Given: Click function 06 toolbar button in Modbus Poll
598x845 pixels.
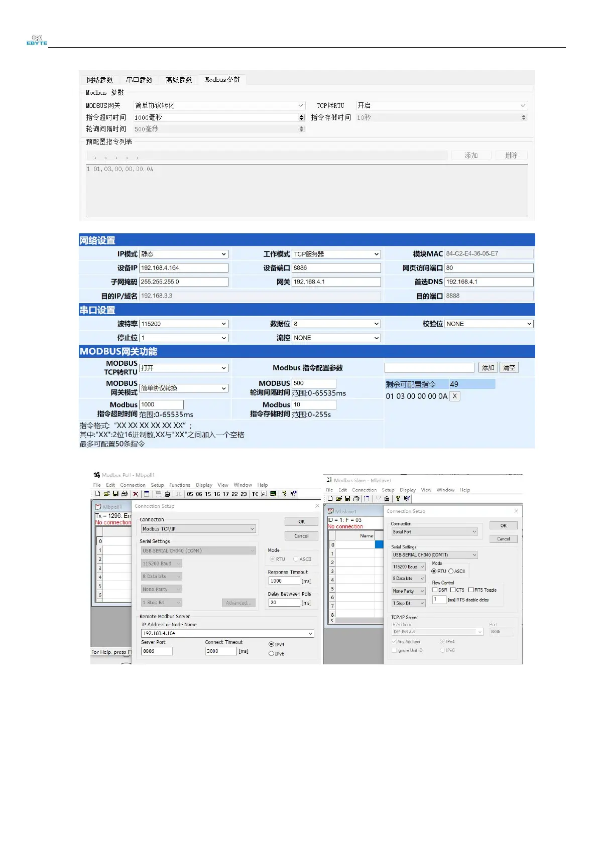Looking at the screenshot, I should point(199,494).
